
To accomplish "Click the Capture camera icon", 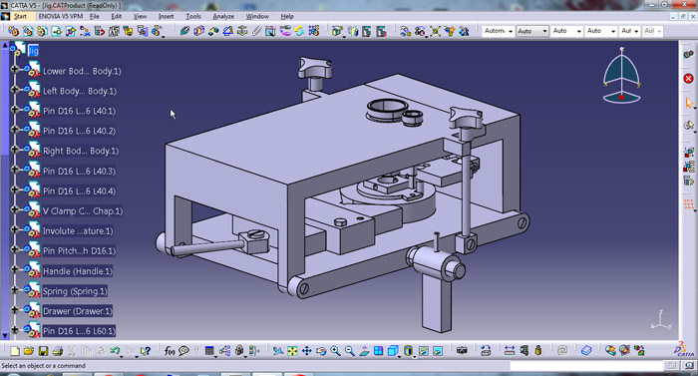I will 462,351.
